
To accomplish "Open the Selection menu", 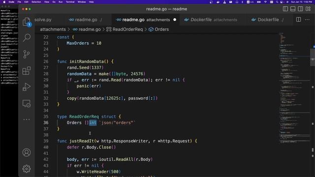I will click(x=36, y=2).
